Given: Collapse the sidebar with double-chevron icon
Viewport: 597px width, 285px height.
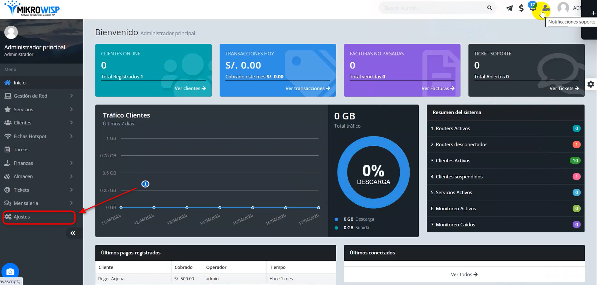Looking at the screenshot, I should [73, 233].
